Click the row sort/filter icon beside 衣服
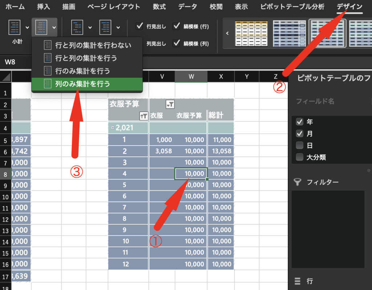This screenshot has height=290, width=372. pos(143,116)
